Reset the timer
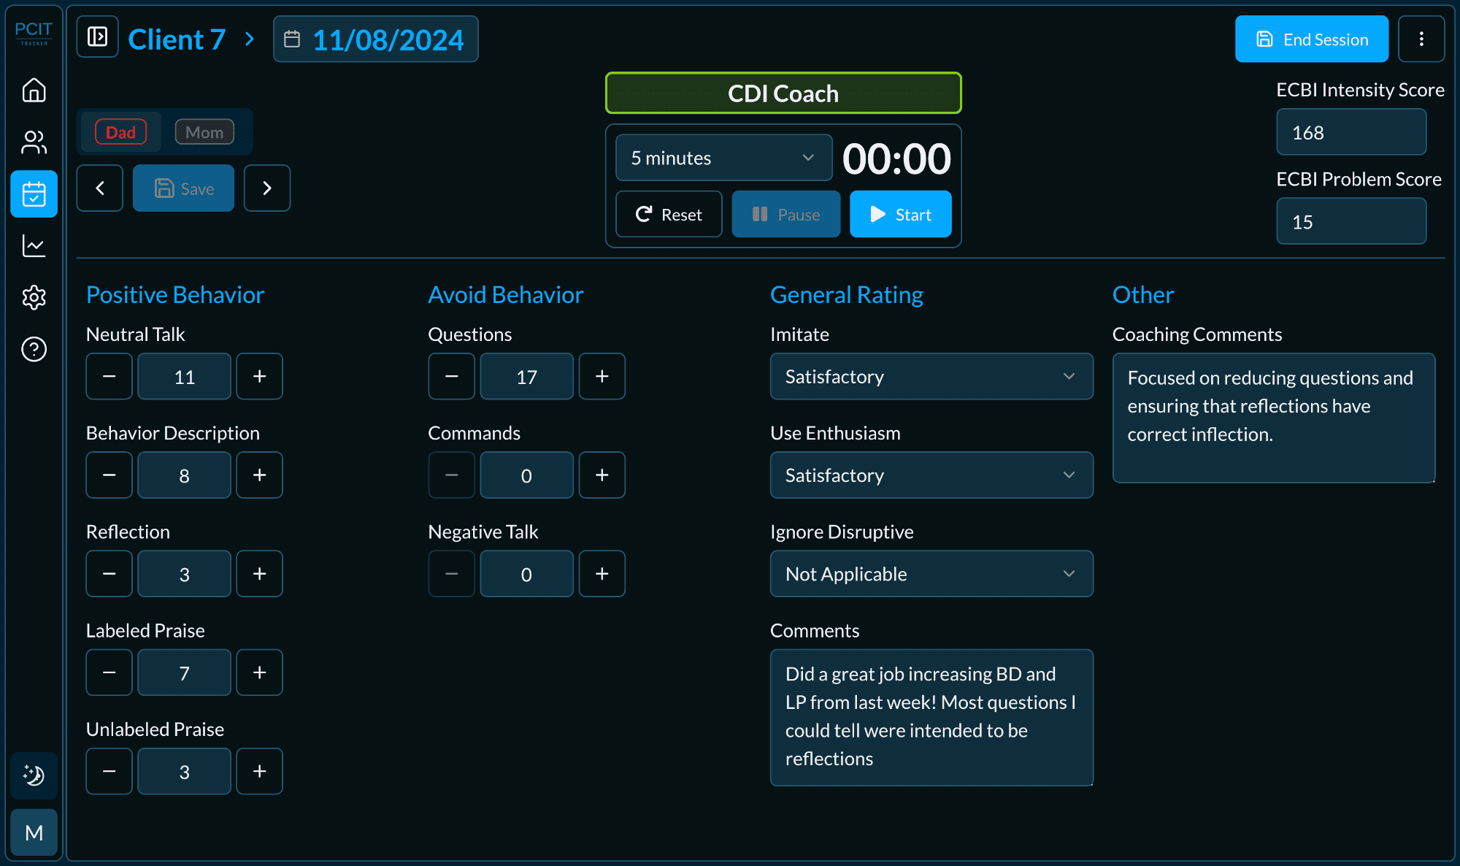1460x866 pixels. [x=669, y=215]
